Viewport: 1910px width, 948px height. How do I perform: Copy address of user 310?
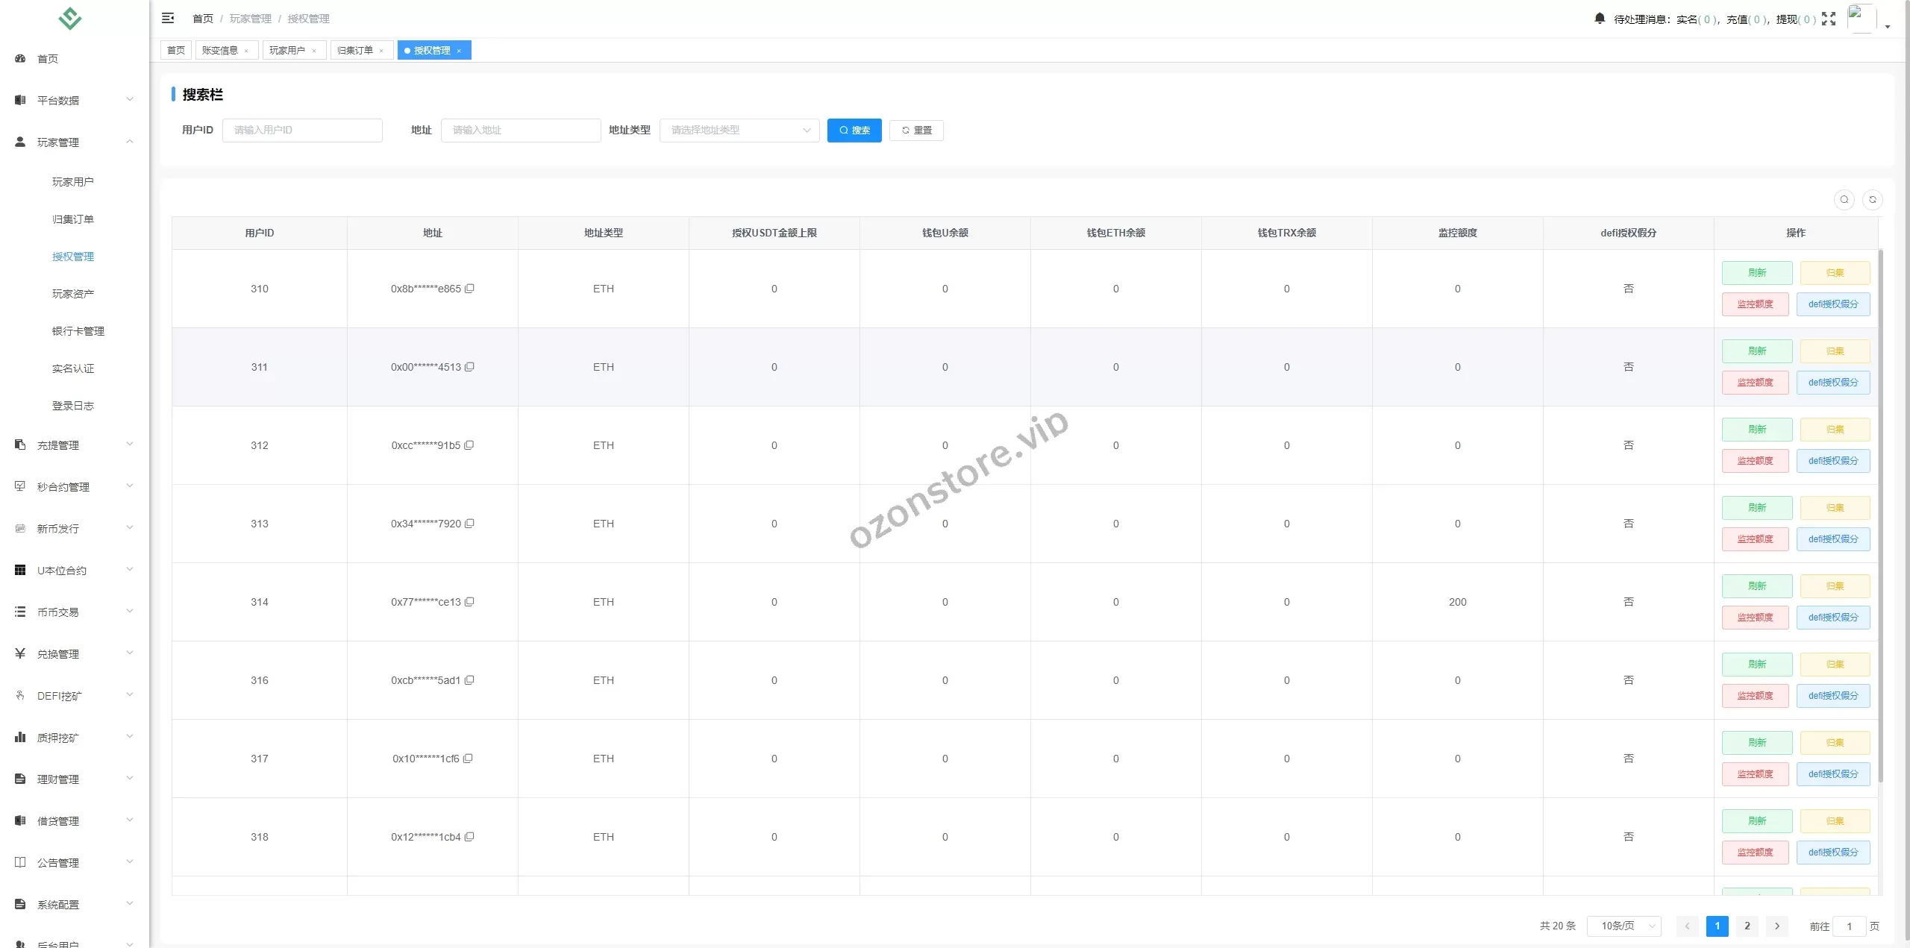point(469,289)
